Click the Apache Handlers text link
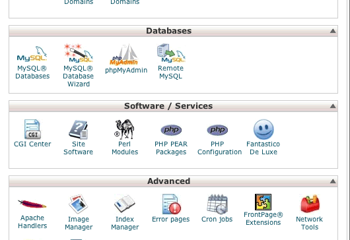 (32, 222)
